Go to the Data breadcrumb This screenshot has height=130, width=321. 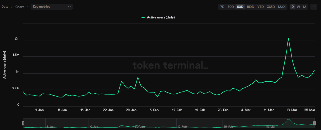point(5,7)
